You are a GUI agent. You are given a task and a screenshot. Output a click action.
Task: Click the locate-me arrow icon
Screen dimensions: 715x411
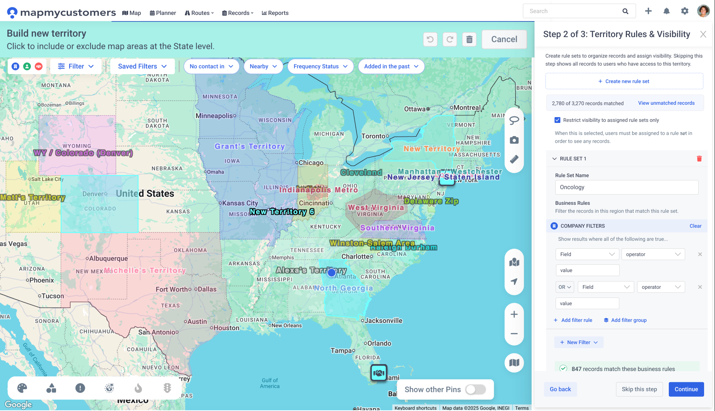click(514, 282)
